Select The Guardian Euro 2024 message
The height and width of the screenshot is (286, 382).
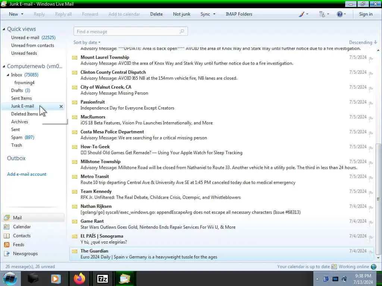(x=222, y=254)
